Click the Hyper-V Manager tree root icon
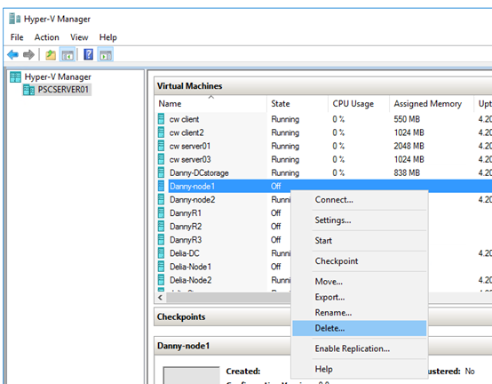 click(15, 77)
